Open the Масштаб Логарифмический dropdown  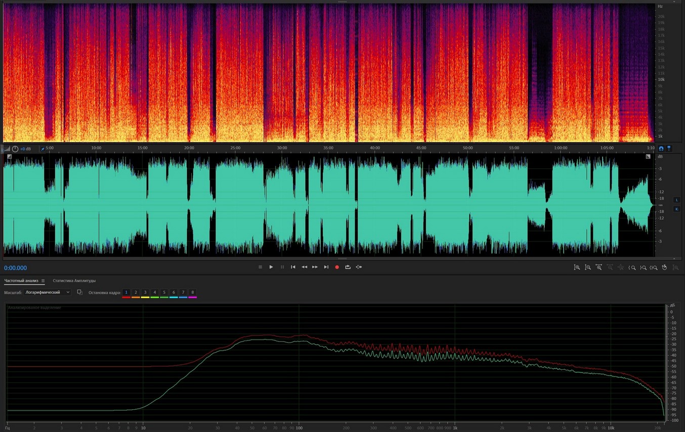[x=48, y=293]
